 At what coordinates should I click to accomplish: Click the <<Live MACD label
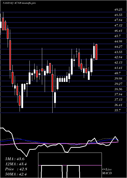(107, 171)
